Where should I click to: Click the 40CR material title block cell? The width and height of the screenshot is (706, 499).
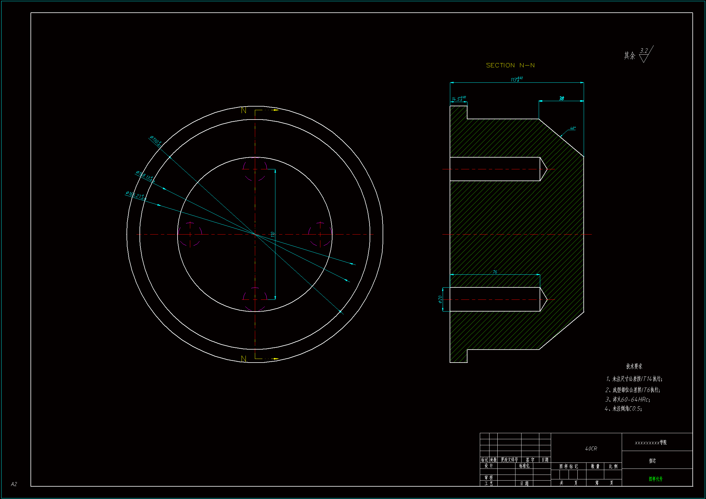tap(591, 449)
